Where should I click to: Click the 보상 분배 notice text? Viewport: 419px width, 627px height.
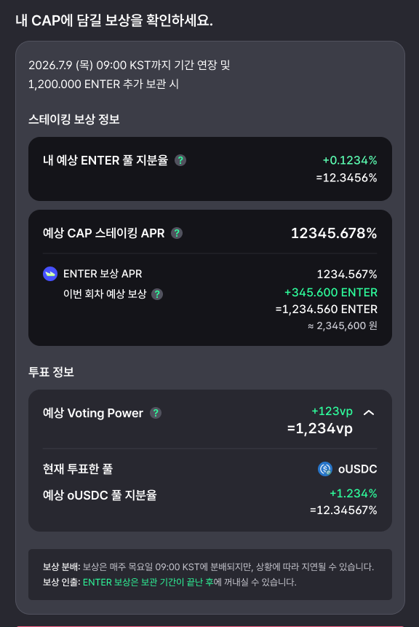(208, 567)
